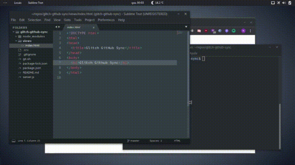Toggle sidebar via status bar panel icon
Screen dimensions: 295x165
13,141
